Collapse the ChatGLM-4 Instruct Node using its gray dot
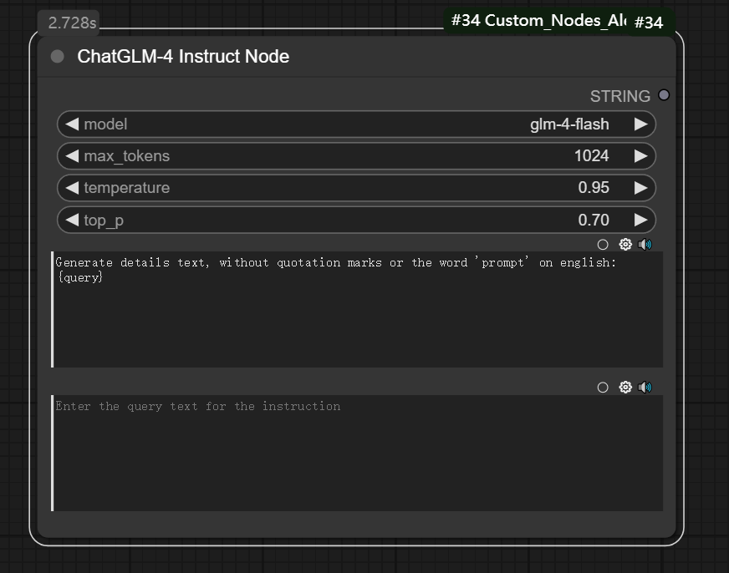The width and height of the screenshot is (729, 573). 58,57
